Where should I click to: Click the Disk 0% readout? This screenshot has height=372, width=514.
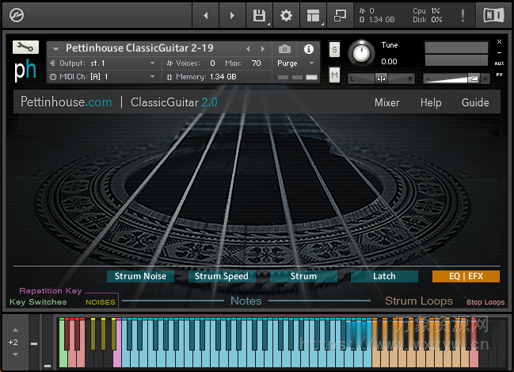coord(427,20)
